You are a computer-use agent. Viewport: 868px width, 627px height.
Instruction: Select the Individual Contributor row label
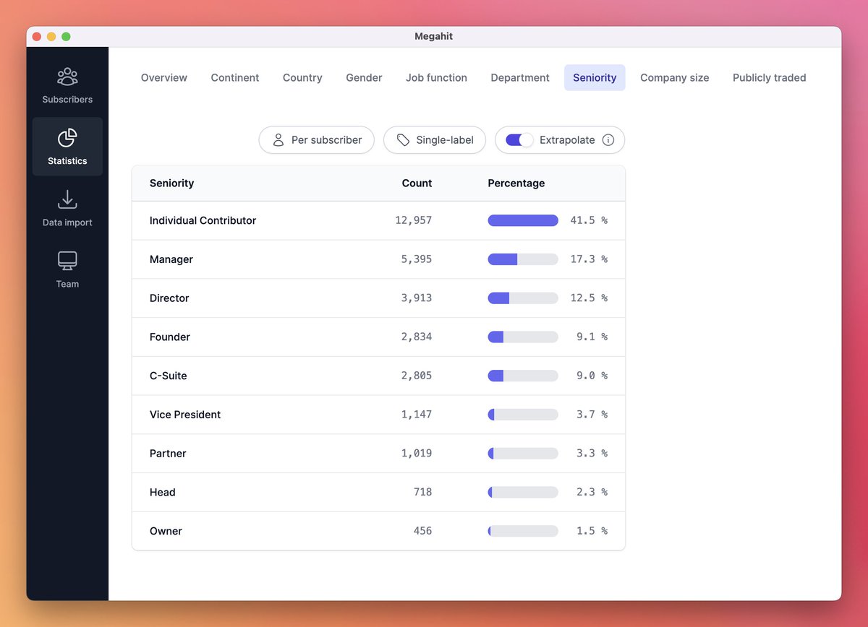tap(203, 220)
